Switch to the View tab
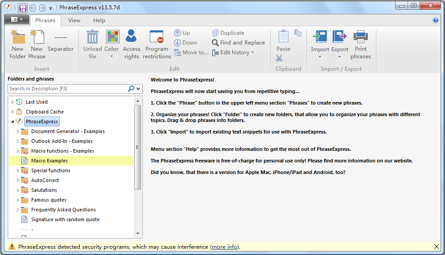445x255 pixels. 74,20
